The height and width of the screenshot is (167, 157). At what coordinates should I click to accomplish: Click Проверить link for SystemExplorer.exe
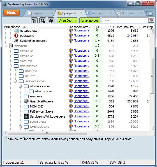[82, 41]
